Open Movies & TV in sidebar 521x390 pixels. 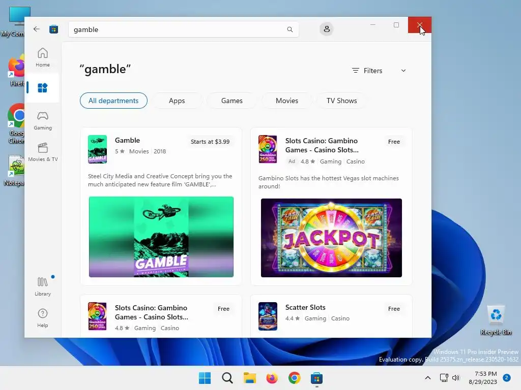pyautogui.click(x=43, y=152)
